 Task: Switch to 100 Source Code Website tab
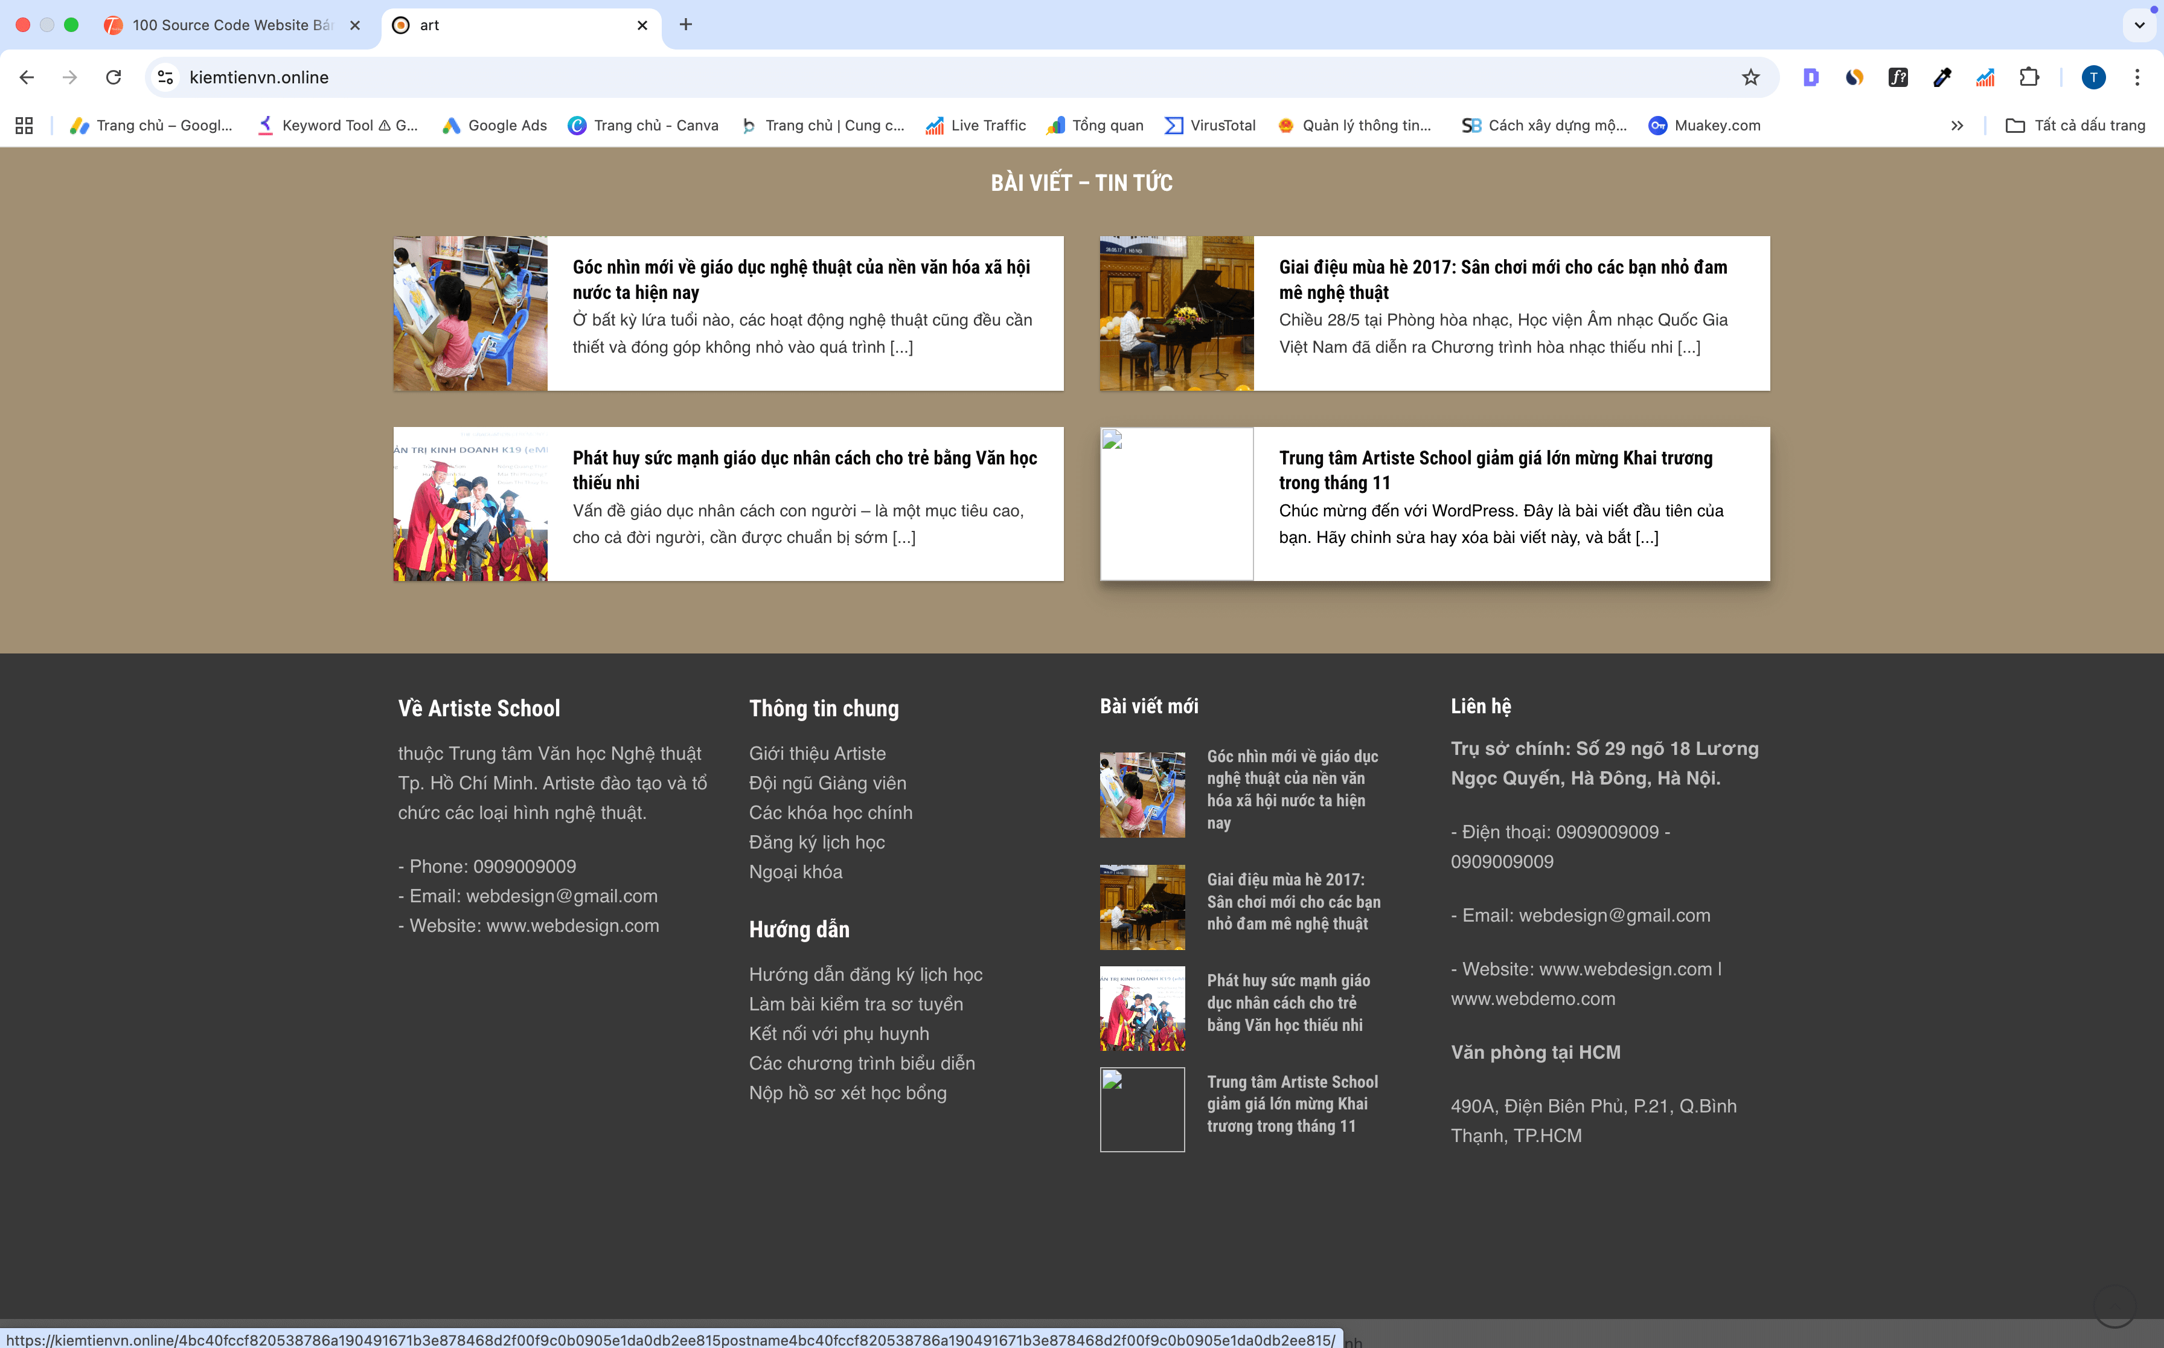click(x=231, y=25)
